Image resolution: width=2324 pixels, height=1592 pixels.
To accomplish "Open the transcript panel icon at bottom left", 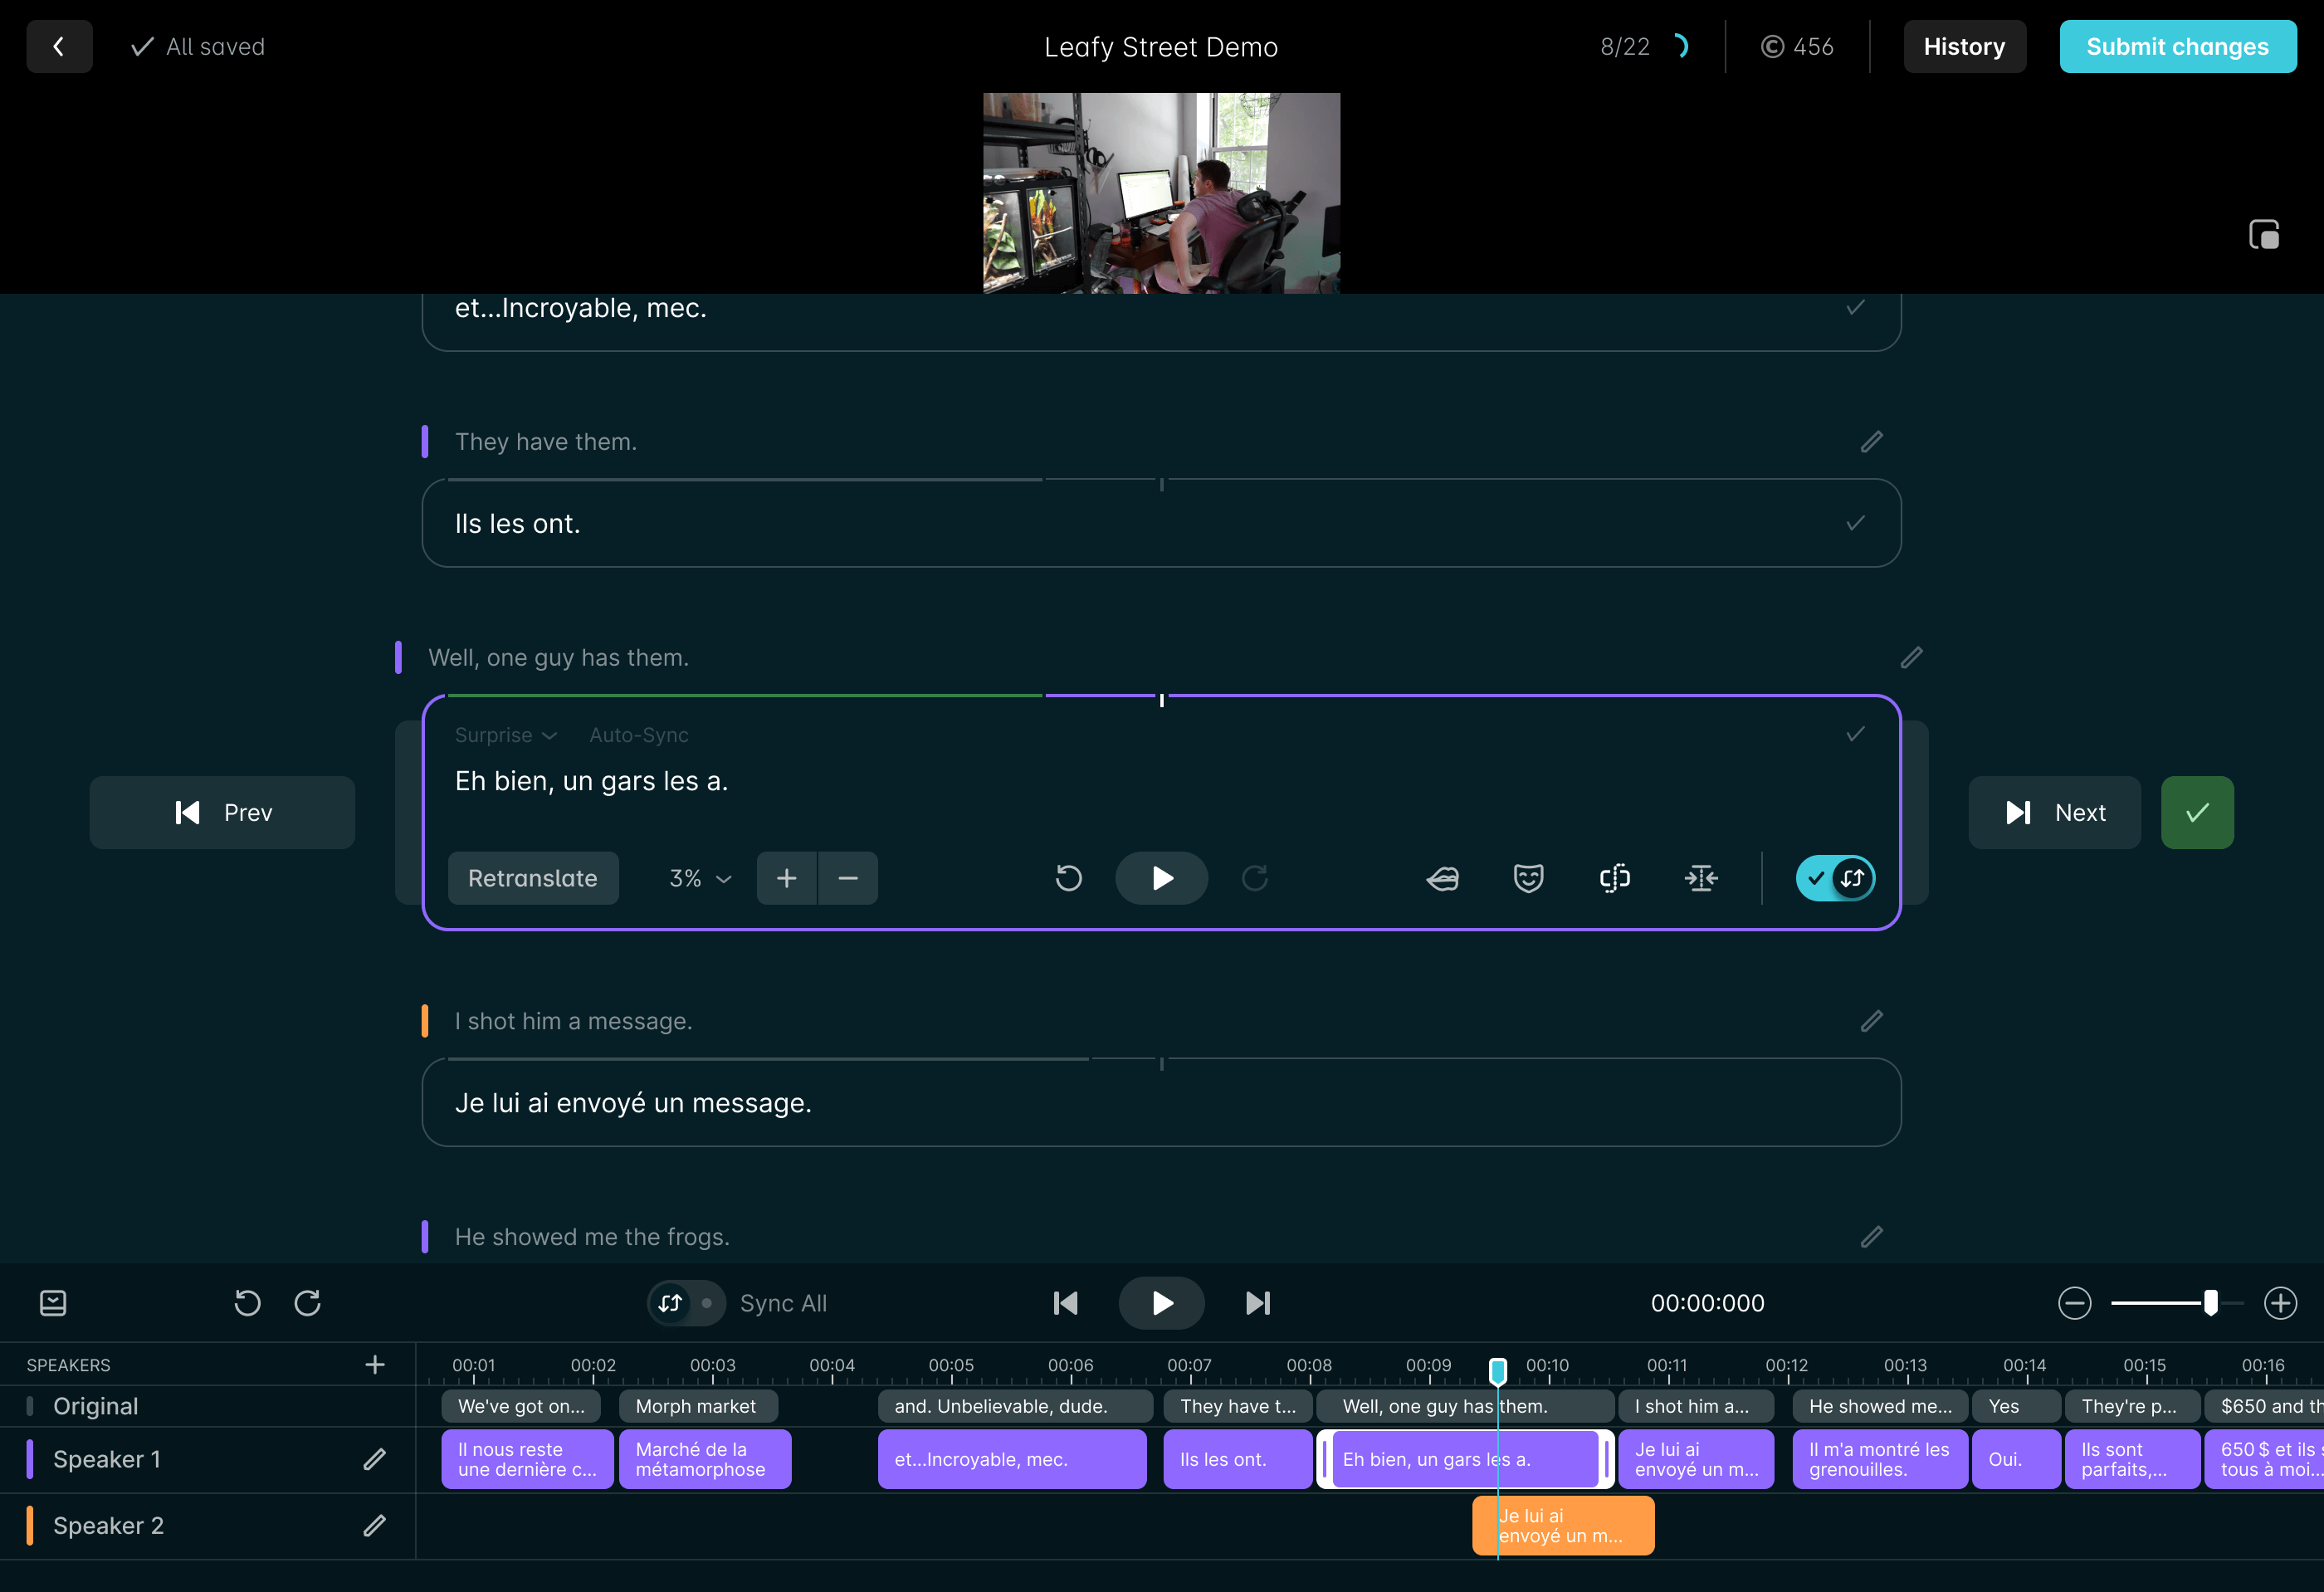I will tap(53, 1303).
